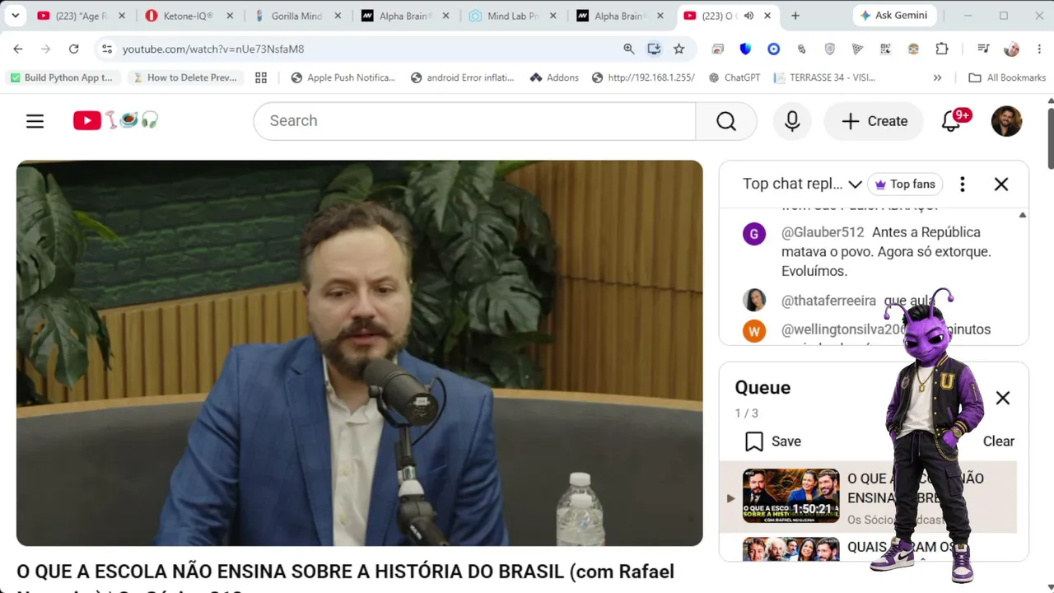Select the second queue thumbnail "QUAIS"
1054x593 pixels.
pos(790,549)
